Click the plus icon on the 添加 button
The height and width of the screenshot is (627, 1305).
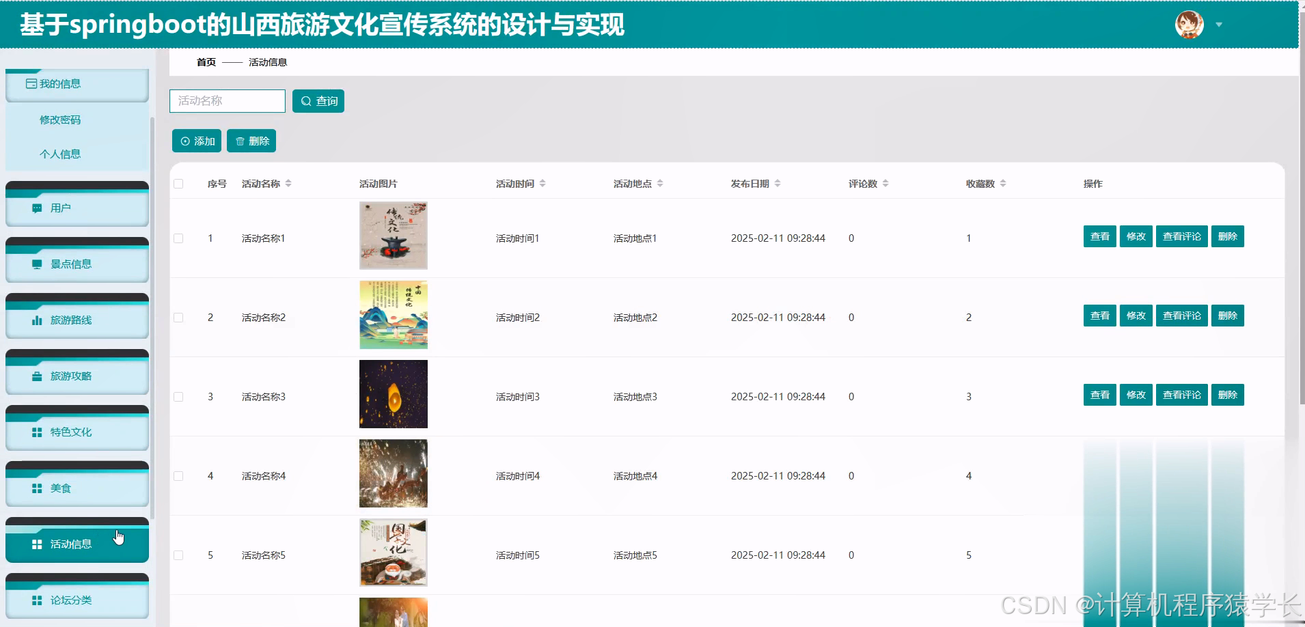(184, 141)
